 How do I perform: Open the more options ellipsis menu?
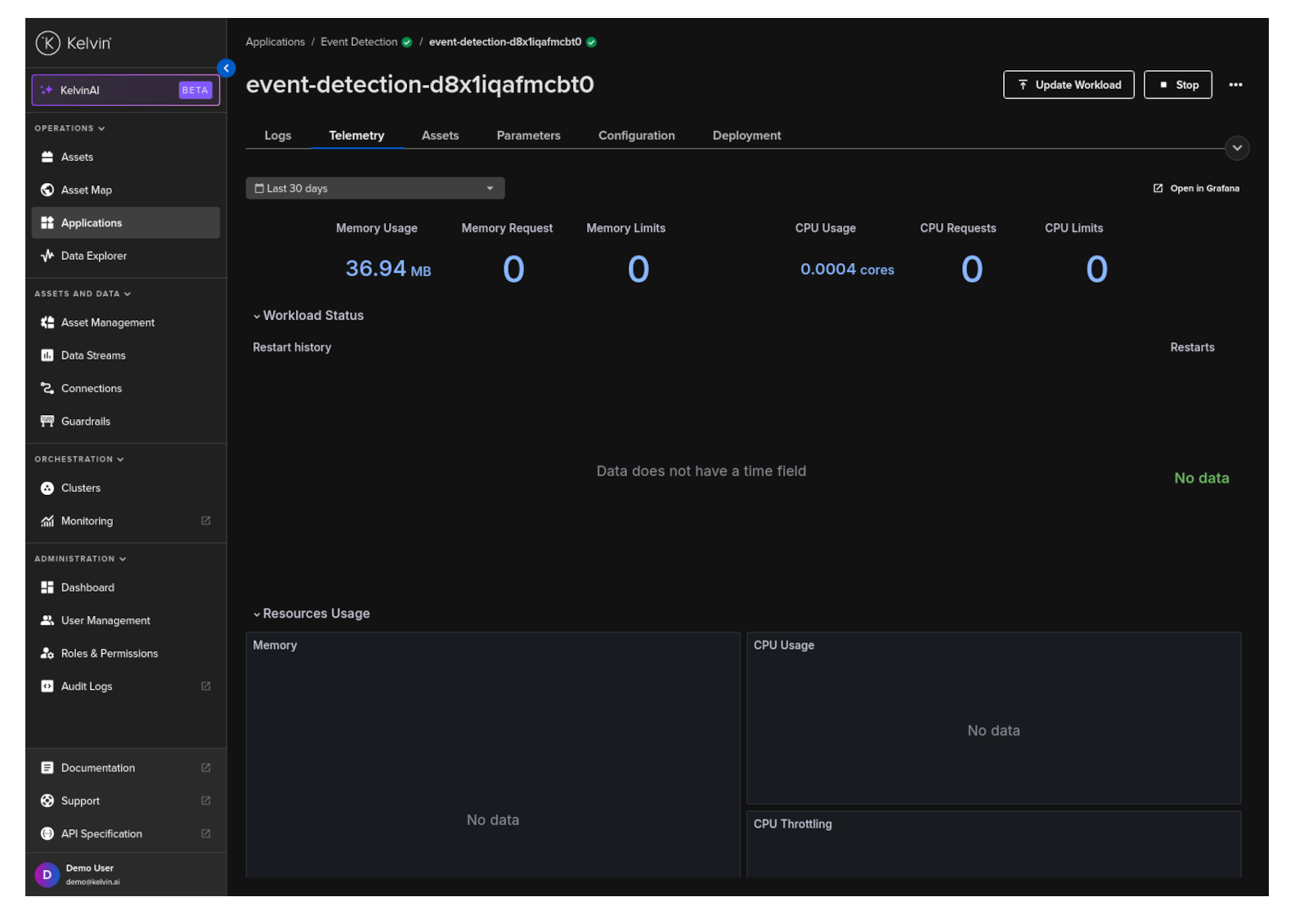(1235, 85)
